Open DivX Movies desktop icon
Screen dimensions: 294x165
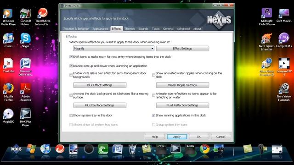pyautogui.click(x=284, y=16)
